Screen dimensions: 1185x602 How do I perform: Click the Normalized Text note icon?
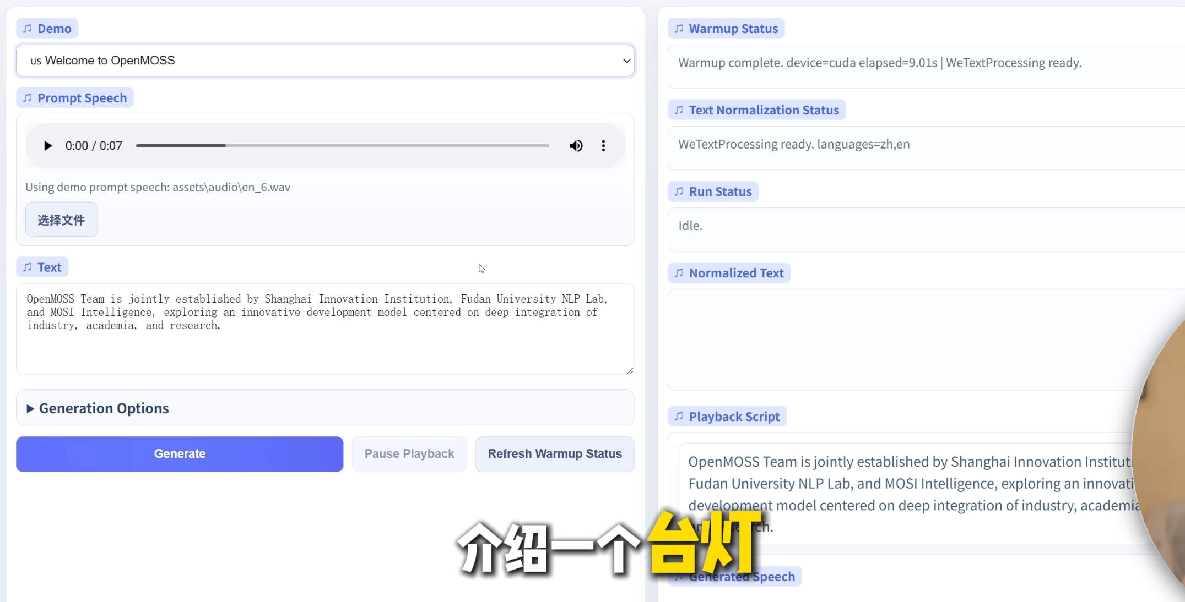click(x=679, y=273)
